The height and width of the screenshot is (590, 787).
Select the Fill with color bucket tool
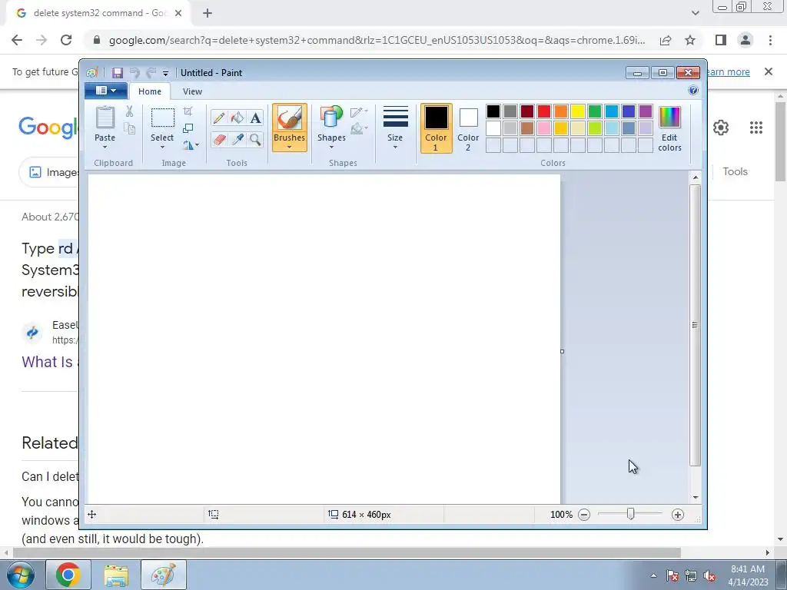[x=237, y=118]
